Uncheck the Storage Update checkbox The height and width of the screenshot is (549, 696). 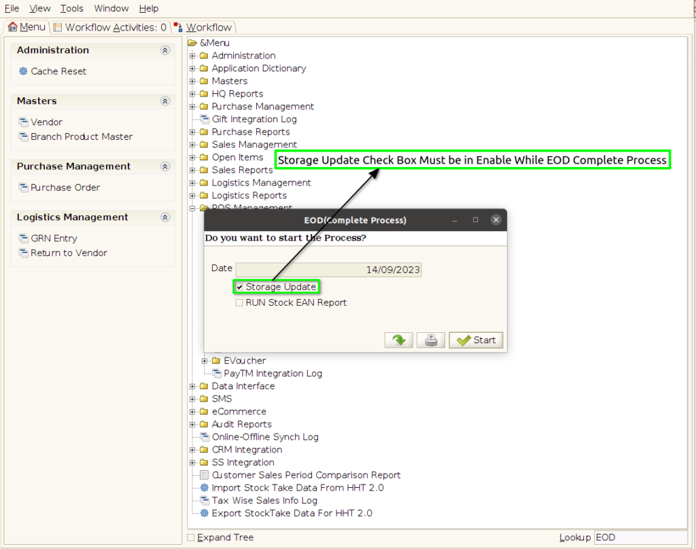click(x=239, y=287)
